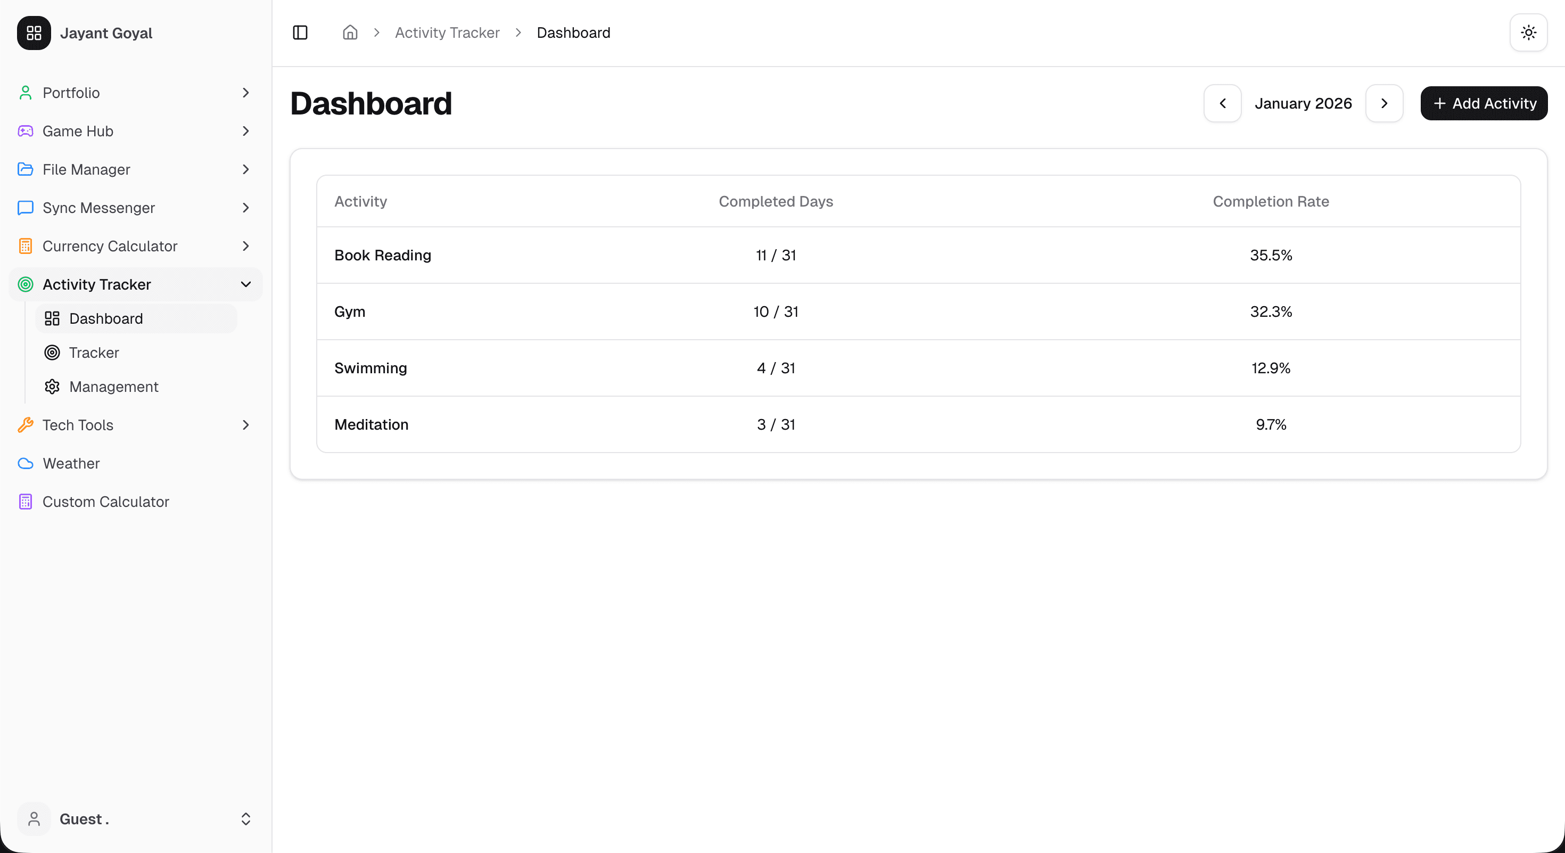Click the Completed Days column header
1565x853 pixels.
776,201
